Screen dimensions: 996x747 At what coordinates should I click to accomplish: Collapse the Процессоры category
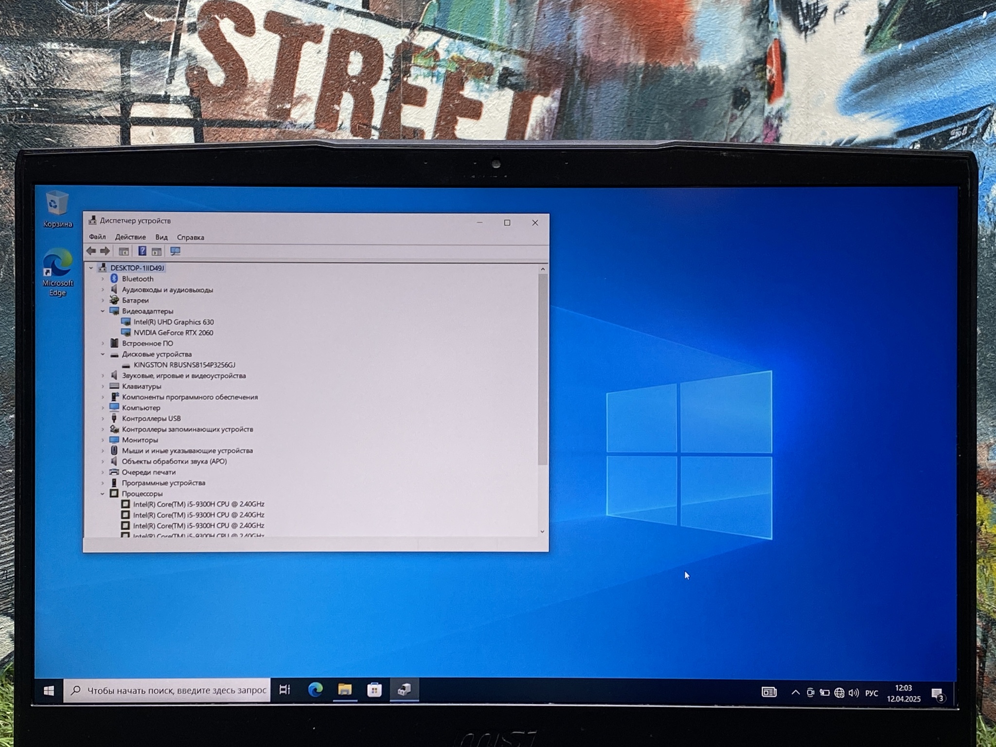(x=103, y=494)
